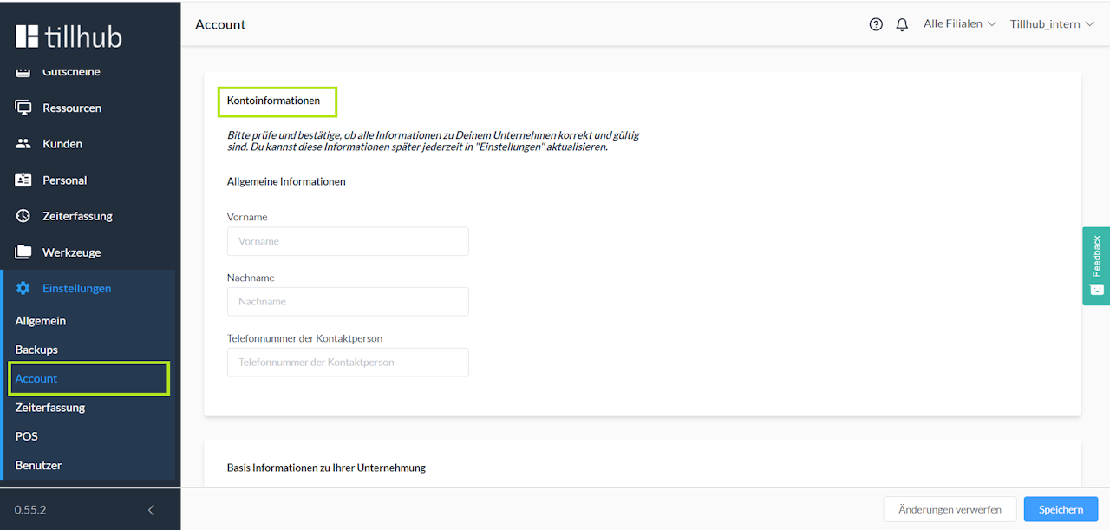Click the Ressourcen monitor icon
Viewport: 1110px width, 530px height.
click(x=23, y=108)
